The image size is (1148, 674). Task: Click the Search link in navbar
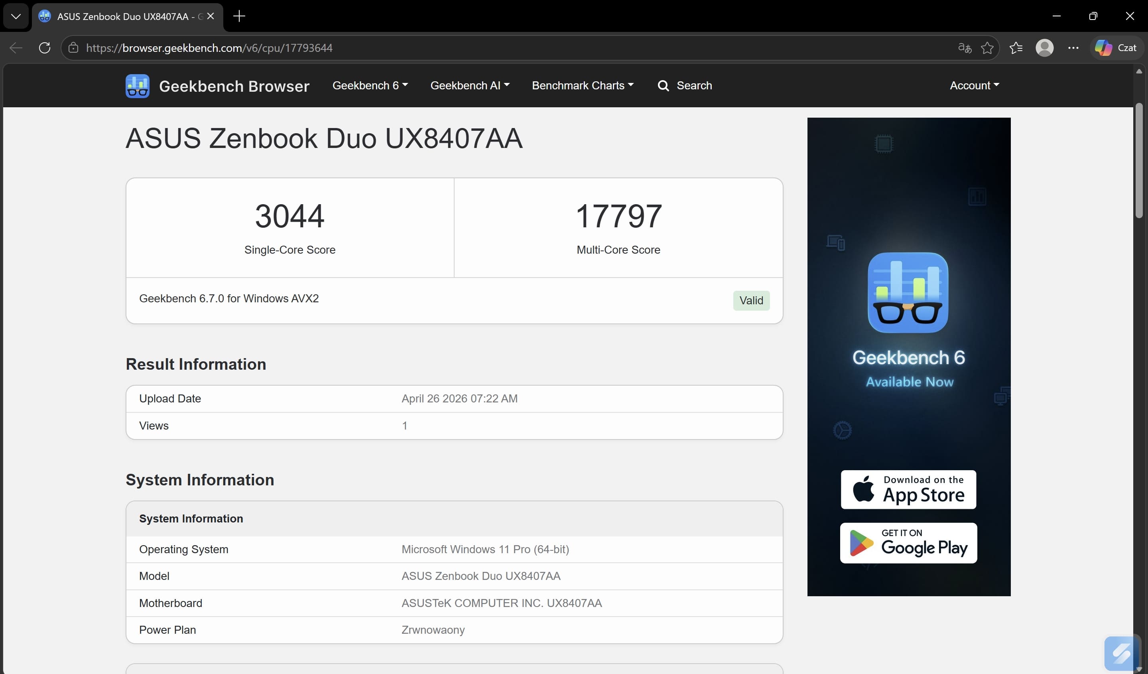(x=685, y=86)
